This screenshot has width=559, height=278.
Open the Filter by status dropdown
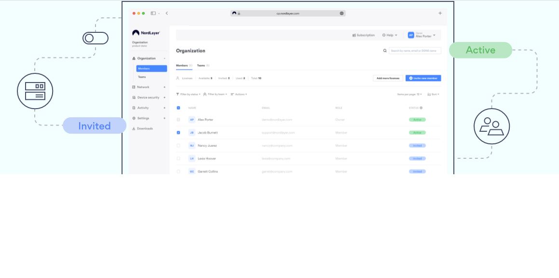pyautogui.click(x=189, y=94)
